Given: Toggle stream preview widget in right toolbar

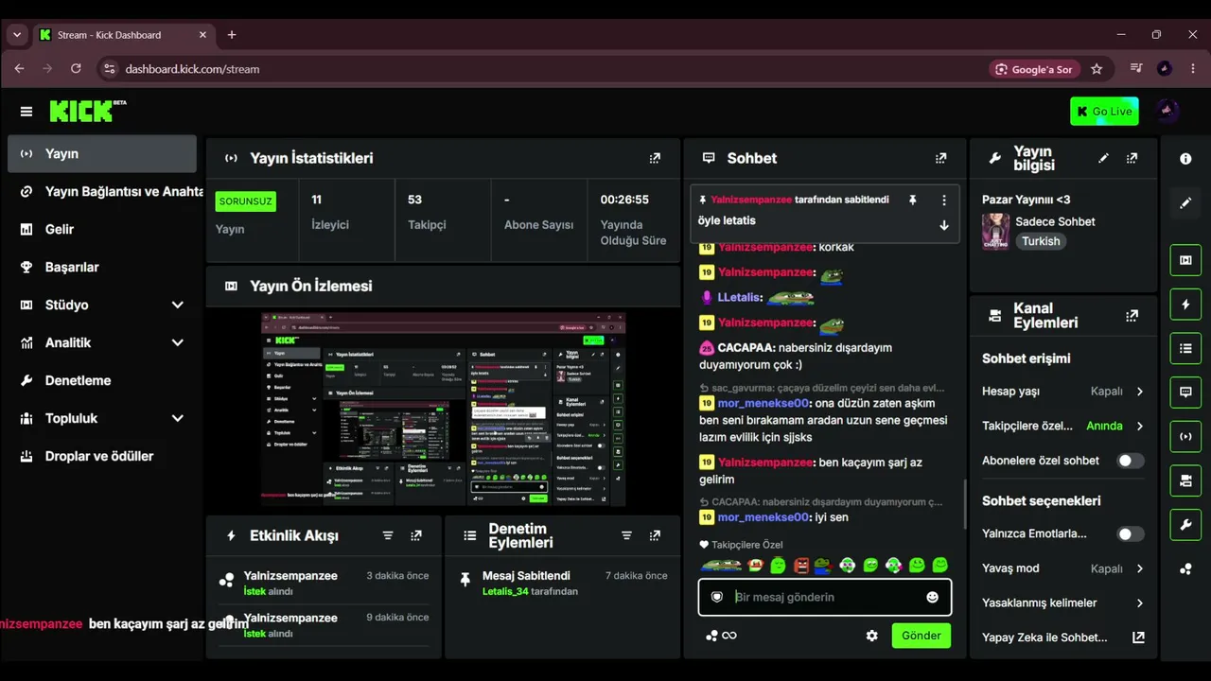Looking at the screenshot, I should pos(1185,260).
